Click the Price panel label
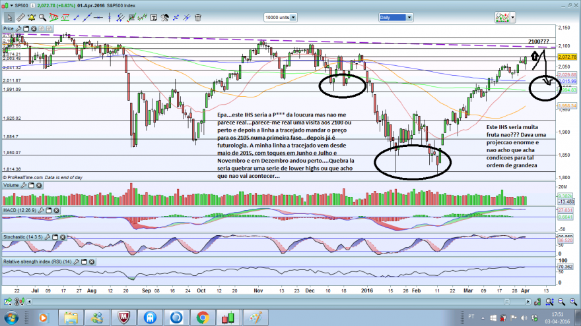Viewport: 581px width, 326px height. pyautogui.click(x=8, y=28)
